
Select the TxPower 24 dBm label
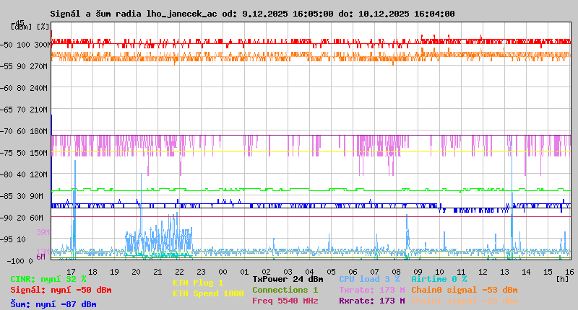coord(288,279)
